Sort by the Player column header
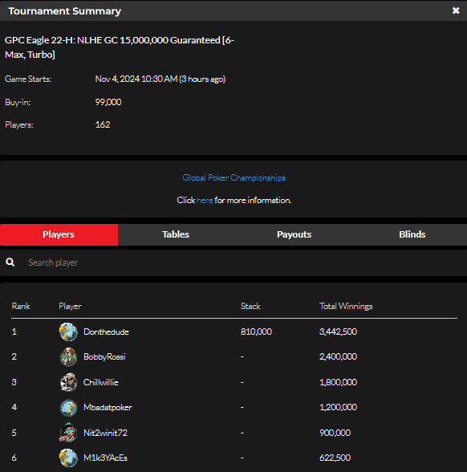 (x=70, y=306)
